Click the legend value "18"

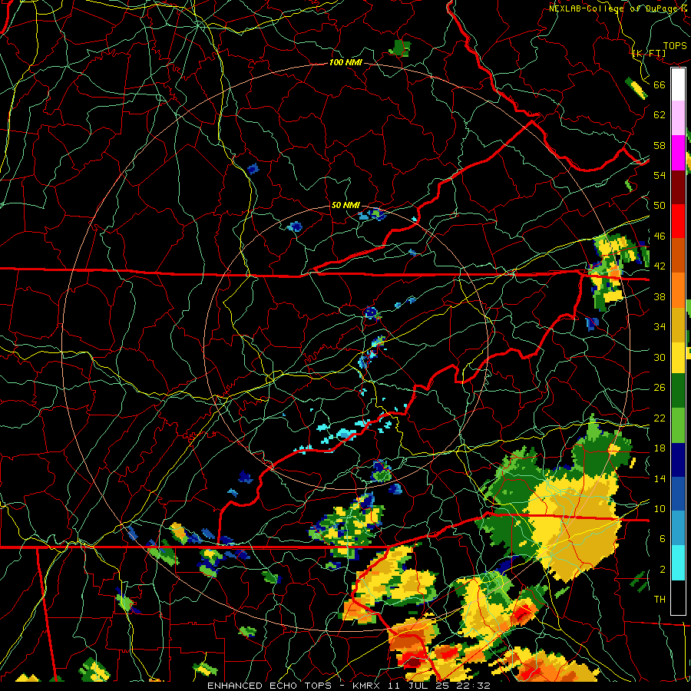point(660,448)
